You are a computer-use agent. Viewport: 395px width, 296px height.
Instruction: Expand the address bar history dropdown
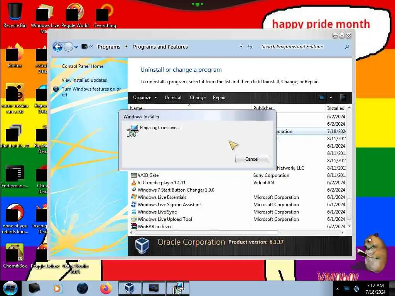(x=241, y=47)
